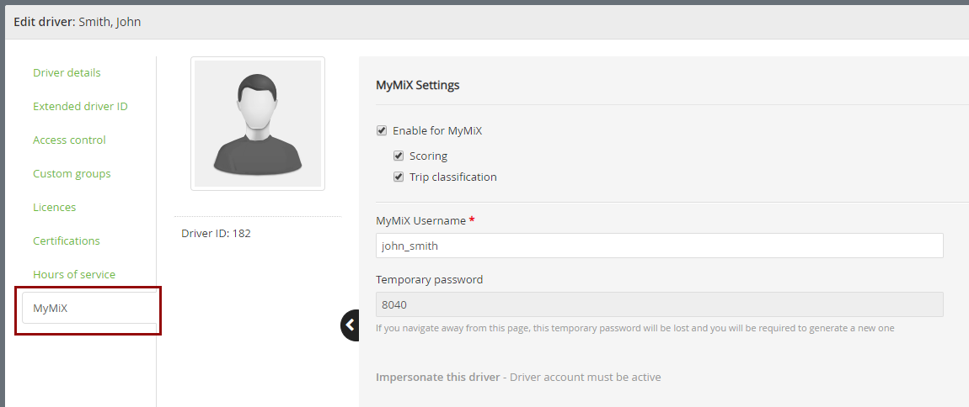969x407 pixels.
Task: Click the driver avatar photo placeholder
Action: tap(258, 124)
